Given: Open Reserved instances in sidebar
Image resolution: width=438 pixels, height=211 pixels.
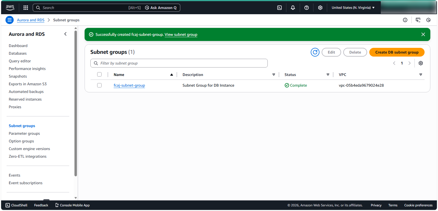Looking at the screenshot, I should pos(25,99).
